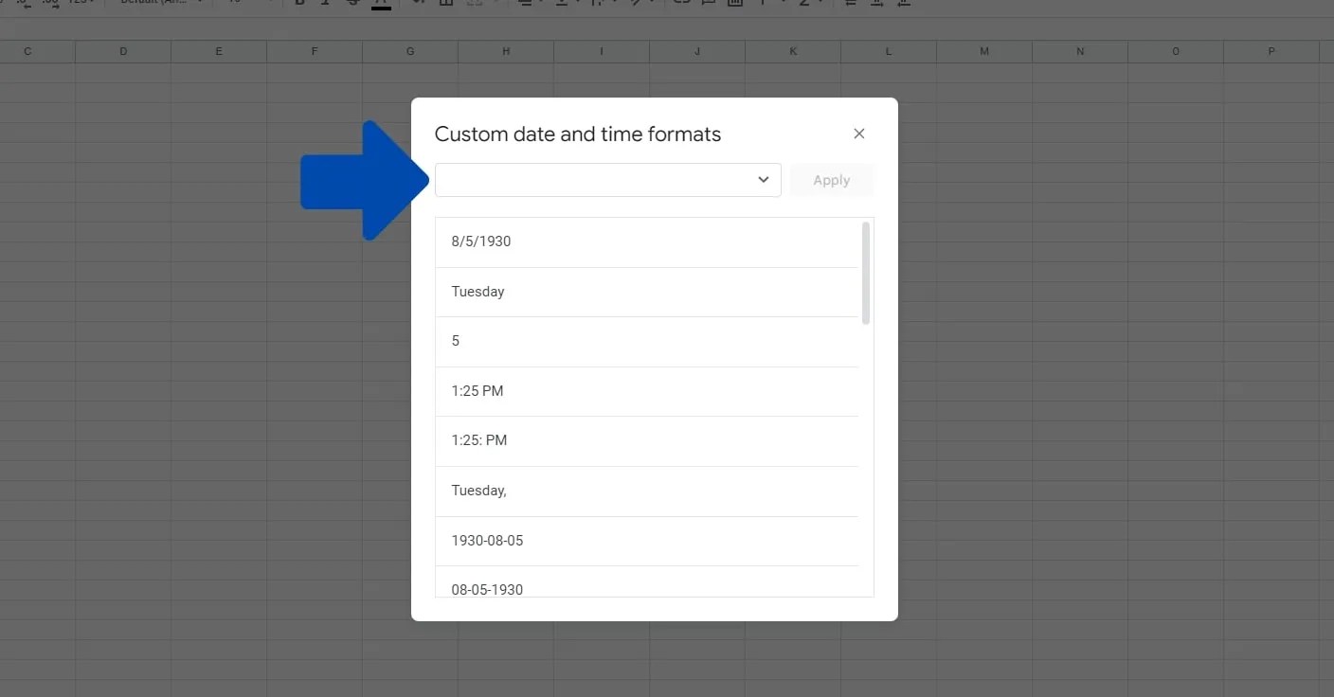Toggle bold formatting
This screenshot has width=1334, height=697.
click(x=301, y=3)
